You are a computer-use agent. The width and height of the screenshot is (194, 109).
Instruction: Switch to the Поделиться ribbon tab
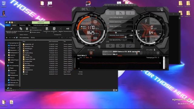pos(22,25)
